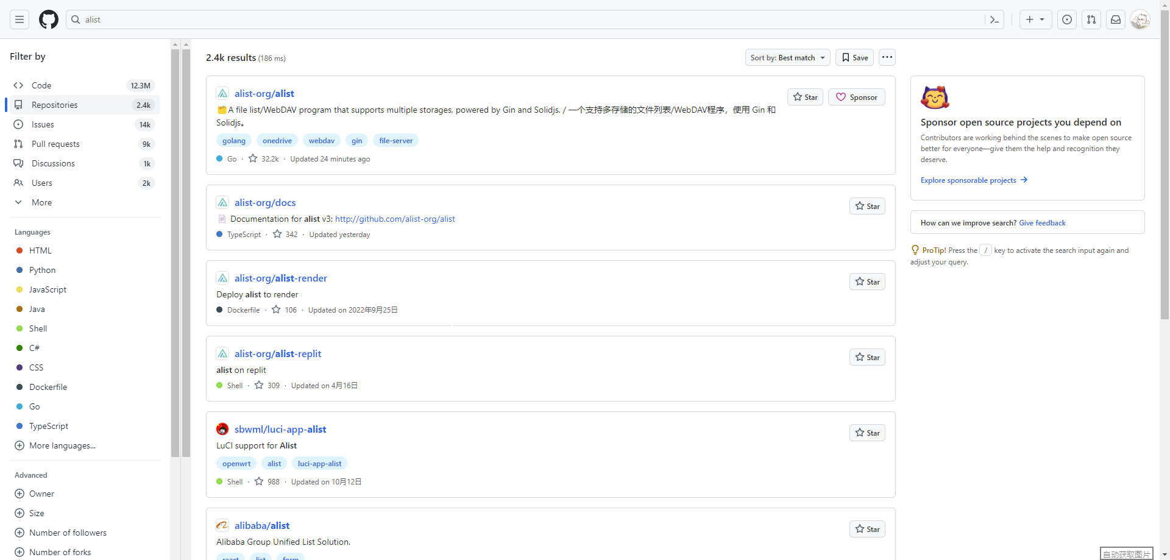Select the gin topic tag
This screenshot has width=1170, height=560.
356,141
